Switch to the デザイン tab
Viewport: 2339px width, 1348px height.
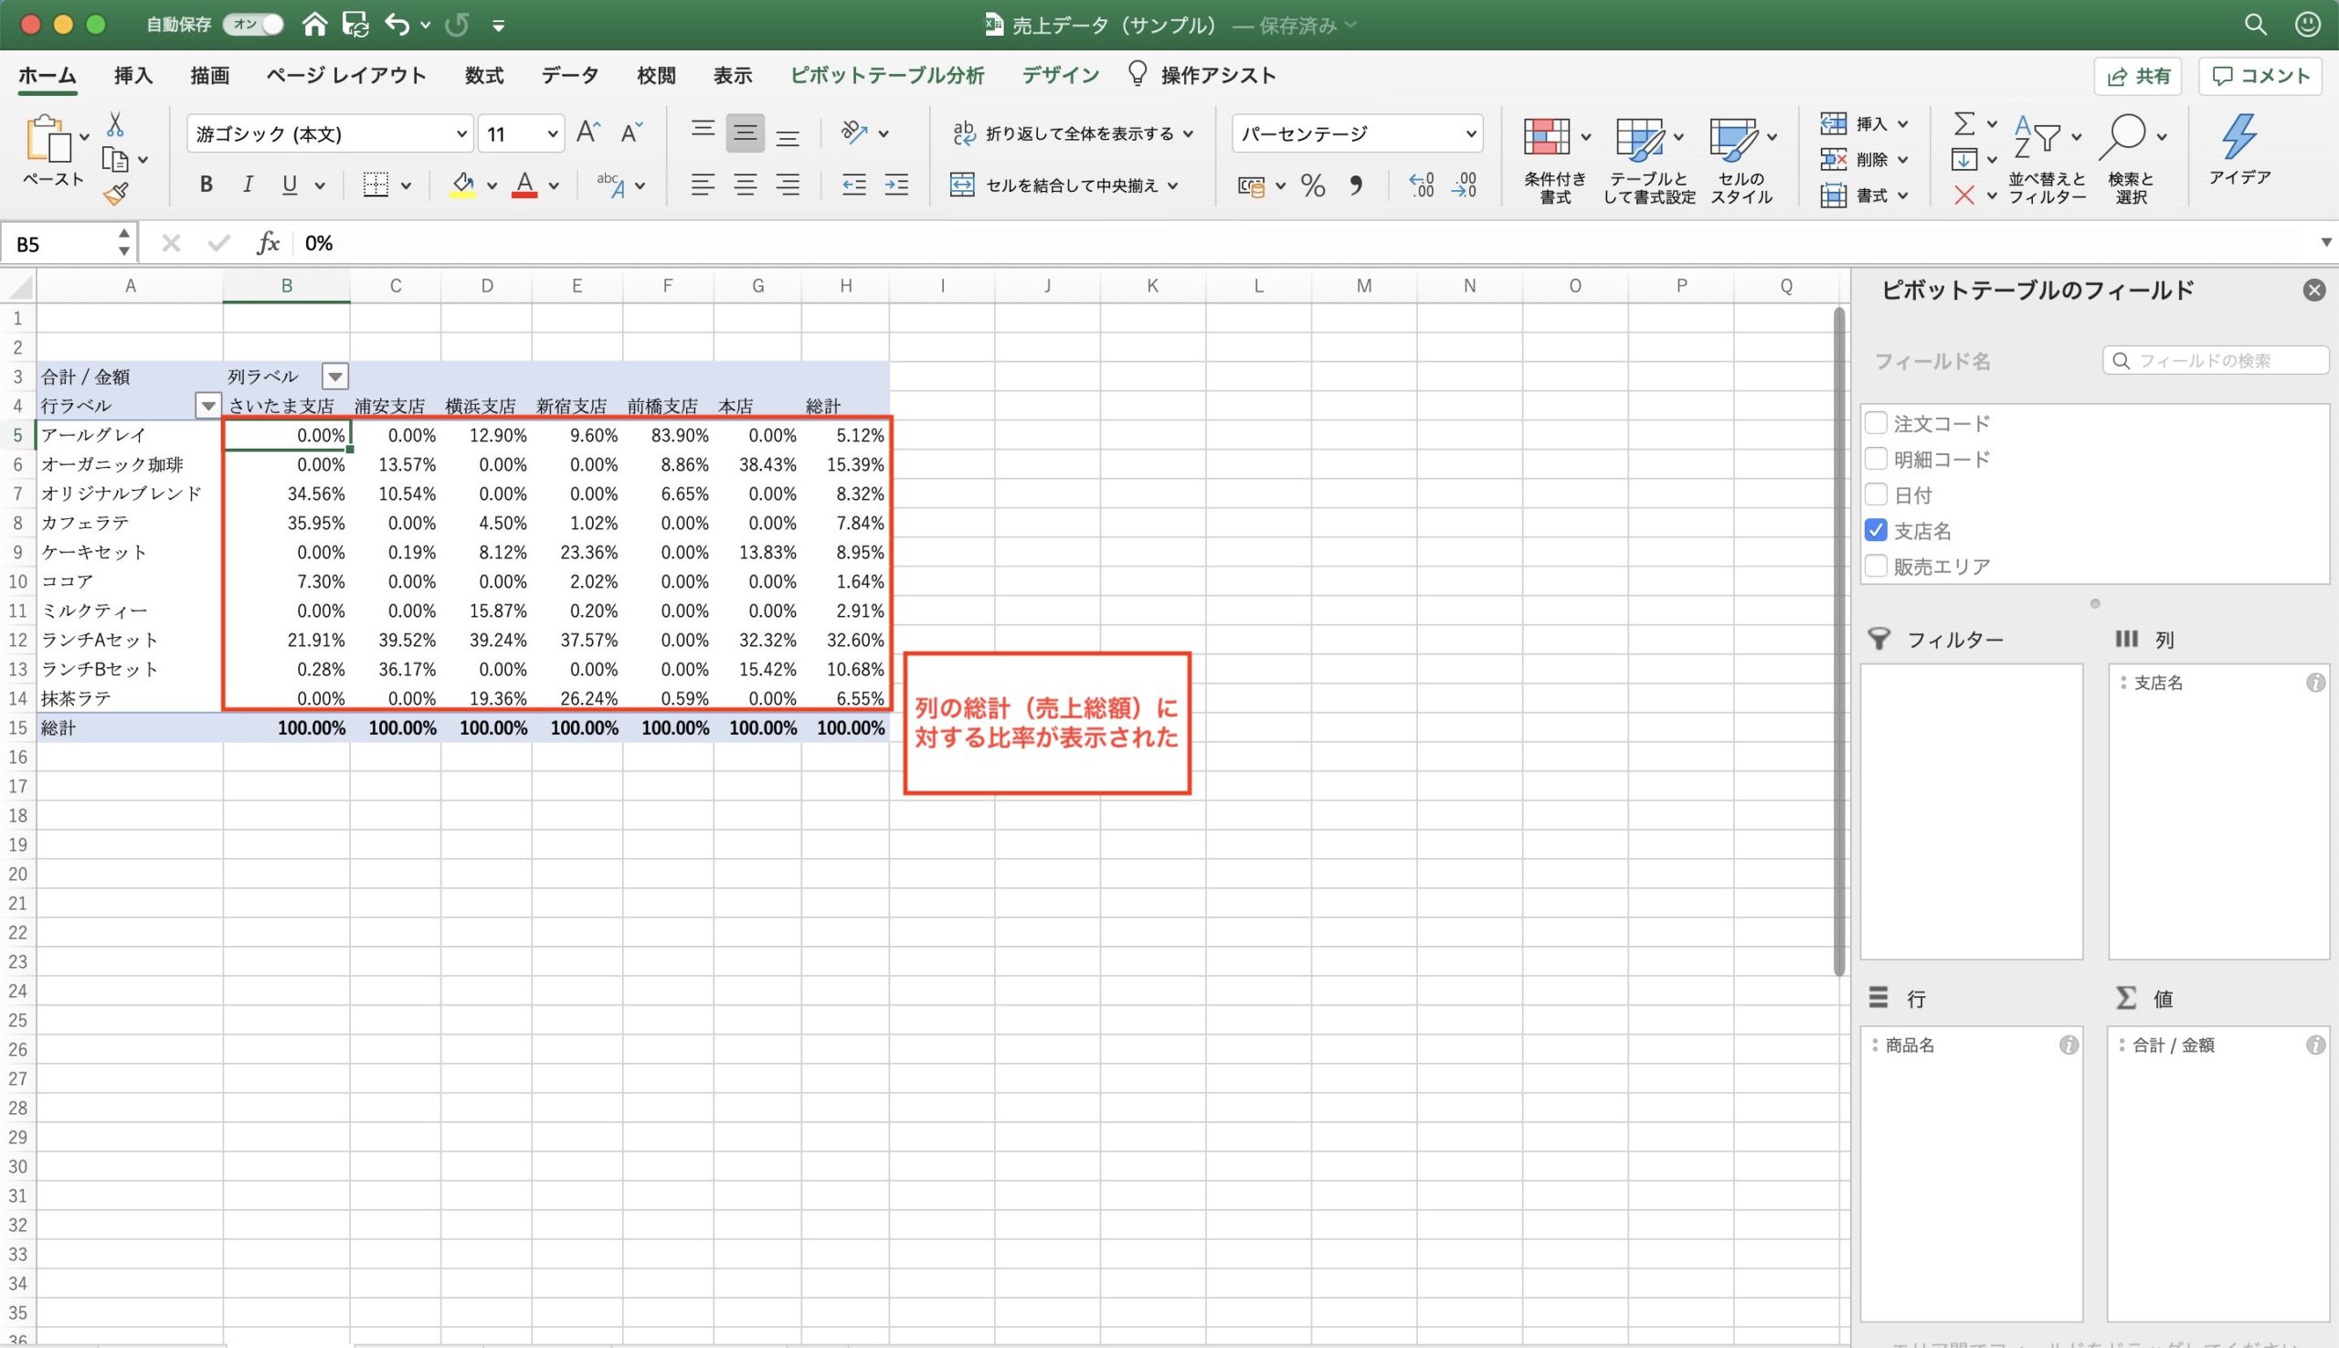pyautogui.click(x=1061, y=75)
